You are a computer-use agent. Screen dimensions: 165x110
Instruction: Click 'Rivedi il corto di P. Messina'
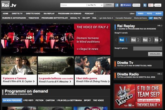click(55, 81)
